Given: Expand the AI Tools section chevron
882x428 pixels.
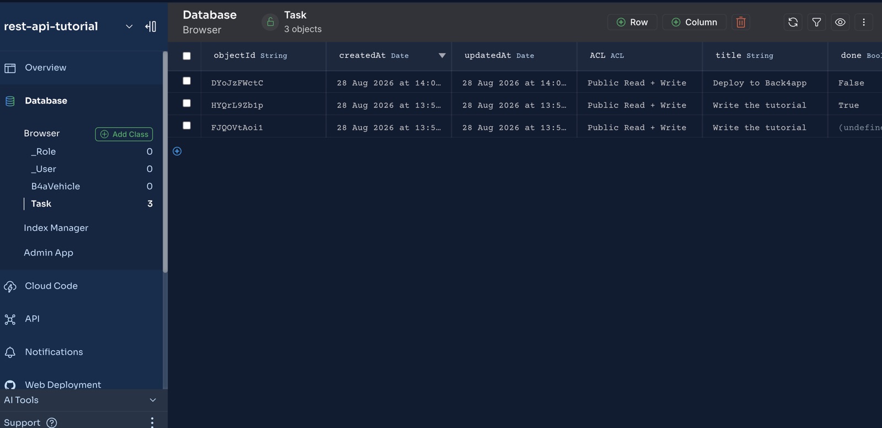Looking at the screenshot, I should point(153,400).
